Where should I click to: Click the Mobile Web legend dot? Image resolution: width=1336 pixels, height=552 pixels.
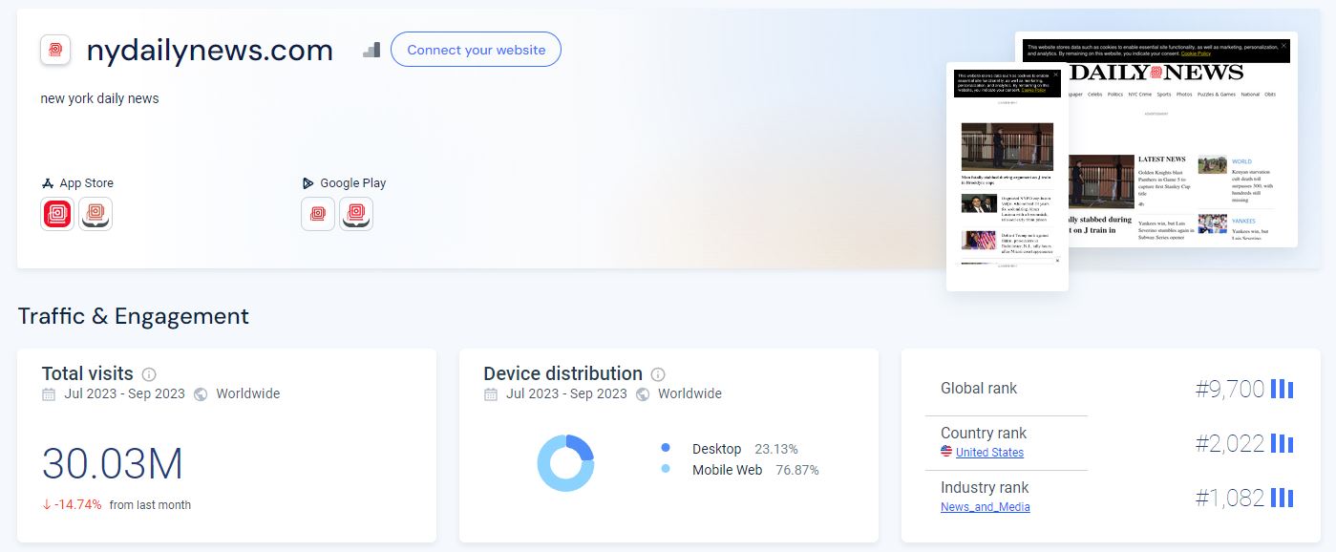666,469
